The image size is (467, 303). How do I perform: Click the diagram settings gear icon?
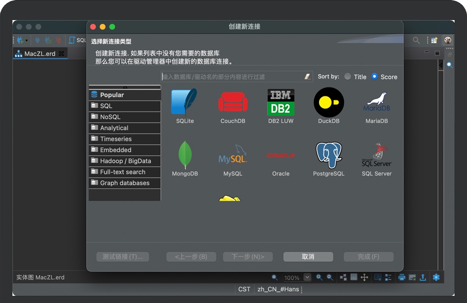point(436,277)
